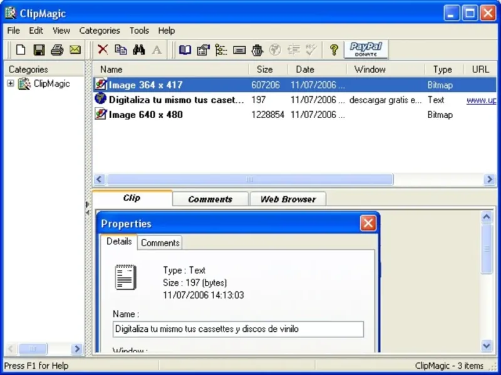Click the Copy toolbar icon

coord(121,49)
